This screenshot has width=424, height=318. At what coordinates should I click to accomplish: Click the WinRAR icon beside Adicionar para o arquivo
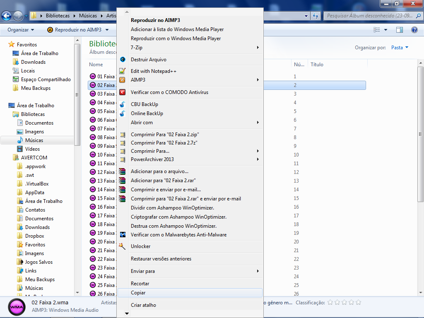[122, 171]
